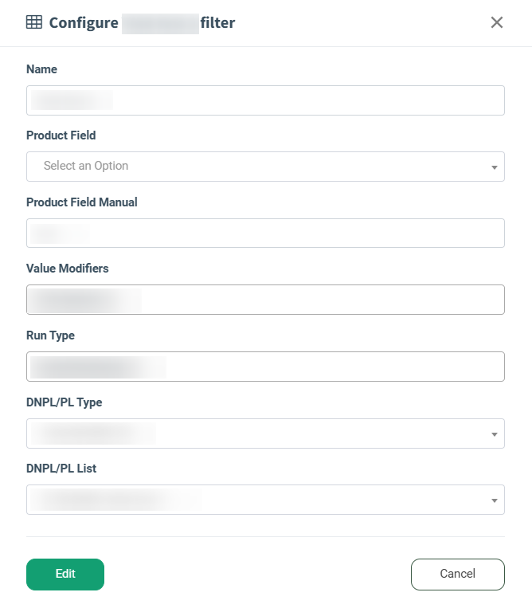Image resolution: width=532 pixels, height=608 pixels.
Task: Click the 'Configure' dialog title text
Action: (x=84, y=23)
